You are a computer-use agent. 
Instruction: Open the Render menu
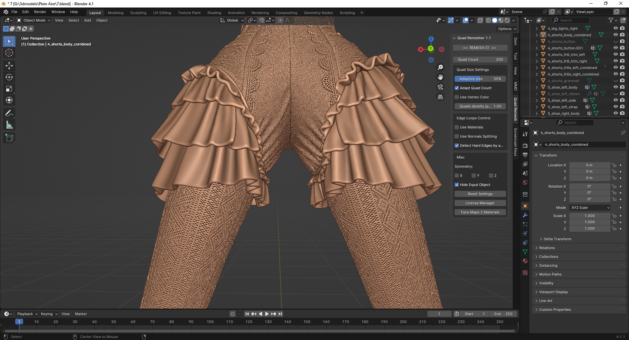coord(40,12)
